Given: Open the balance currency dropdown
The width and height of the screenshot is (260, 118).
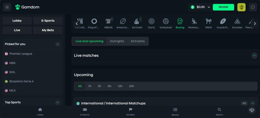Looking at the screenshot, I should point(209,7).
